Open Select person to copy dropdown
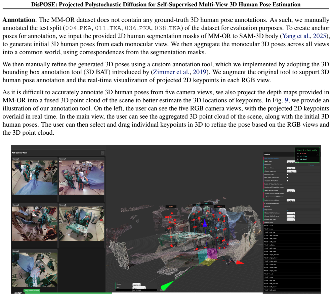The image size is (332, 299). click(291, 191)
